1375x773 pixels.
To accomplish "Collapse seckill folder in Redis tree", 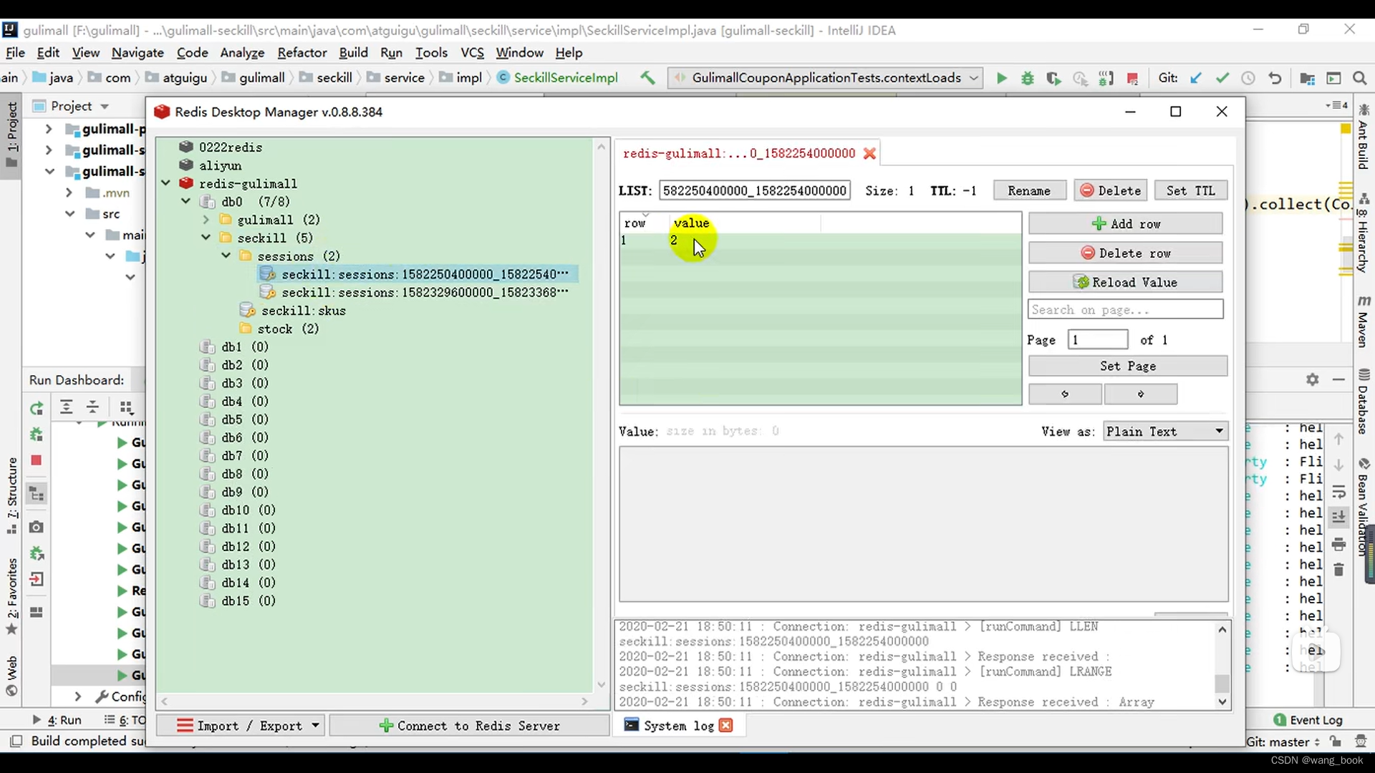I will click(206, 238).
